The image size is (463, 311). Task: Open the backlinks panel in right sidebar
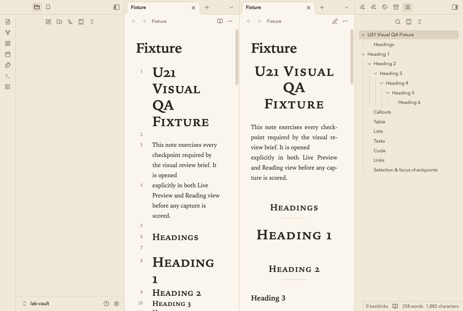362,7
